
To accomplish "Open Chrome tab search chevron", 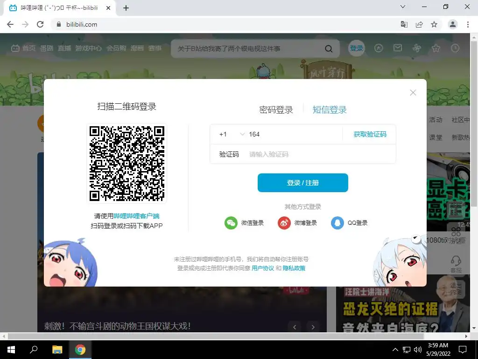I will coord(403,7).
